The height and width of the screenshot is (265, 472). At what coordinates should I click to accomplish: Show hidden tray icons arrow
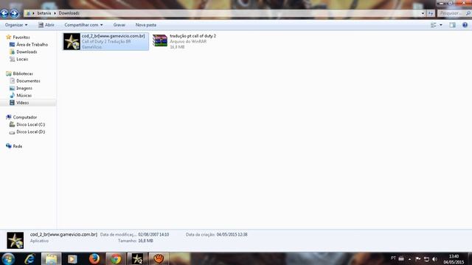409,259
